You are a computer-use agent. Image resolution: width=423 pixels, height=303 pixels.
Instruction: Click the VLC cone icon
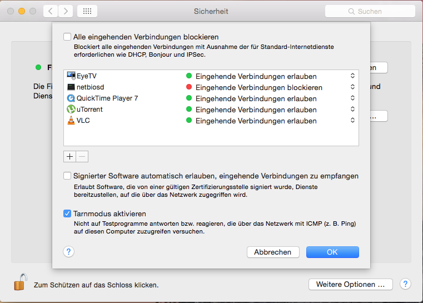point(71,121)
